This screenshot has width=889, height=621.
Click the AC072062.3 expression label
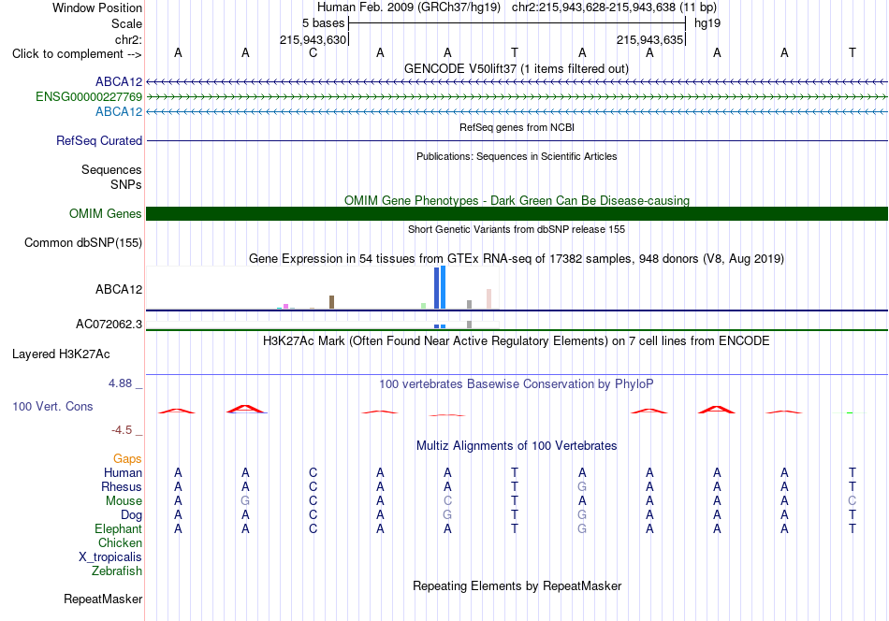[109, 325]
